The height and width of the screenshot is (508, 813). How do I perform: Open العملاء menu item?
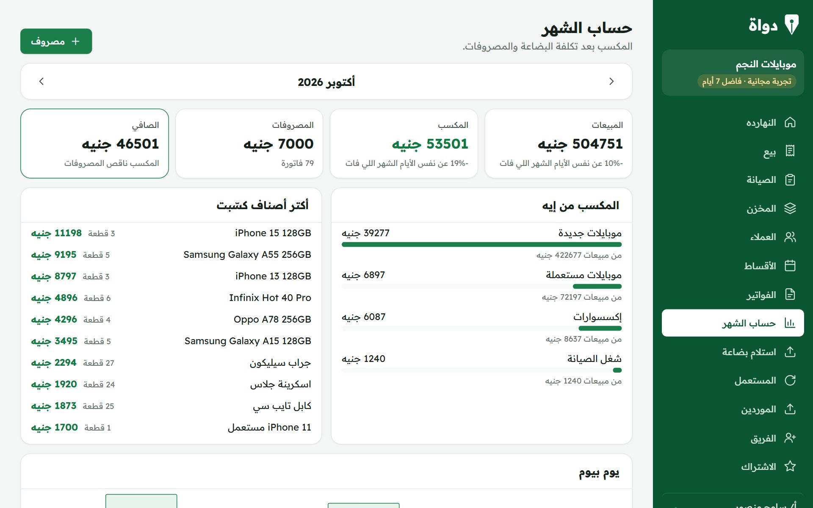coord(733,237)
